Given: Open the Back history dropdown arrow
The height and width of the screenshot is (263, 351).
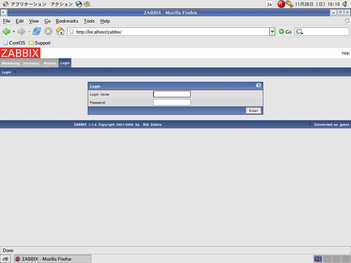Looking at the screenshot, I should (13, 32).
